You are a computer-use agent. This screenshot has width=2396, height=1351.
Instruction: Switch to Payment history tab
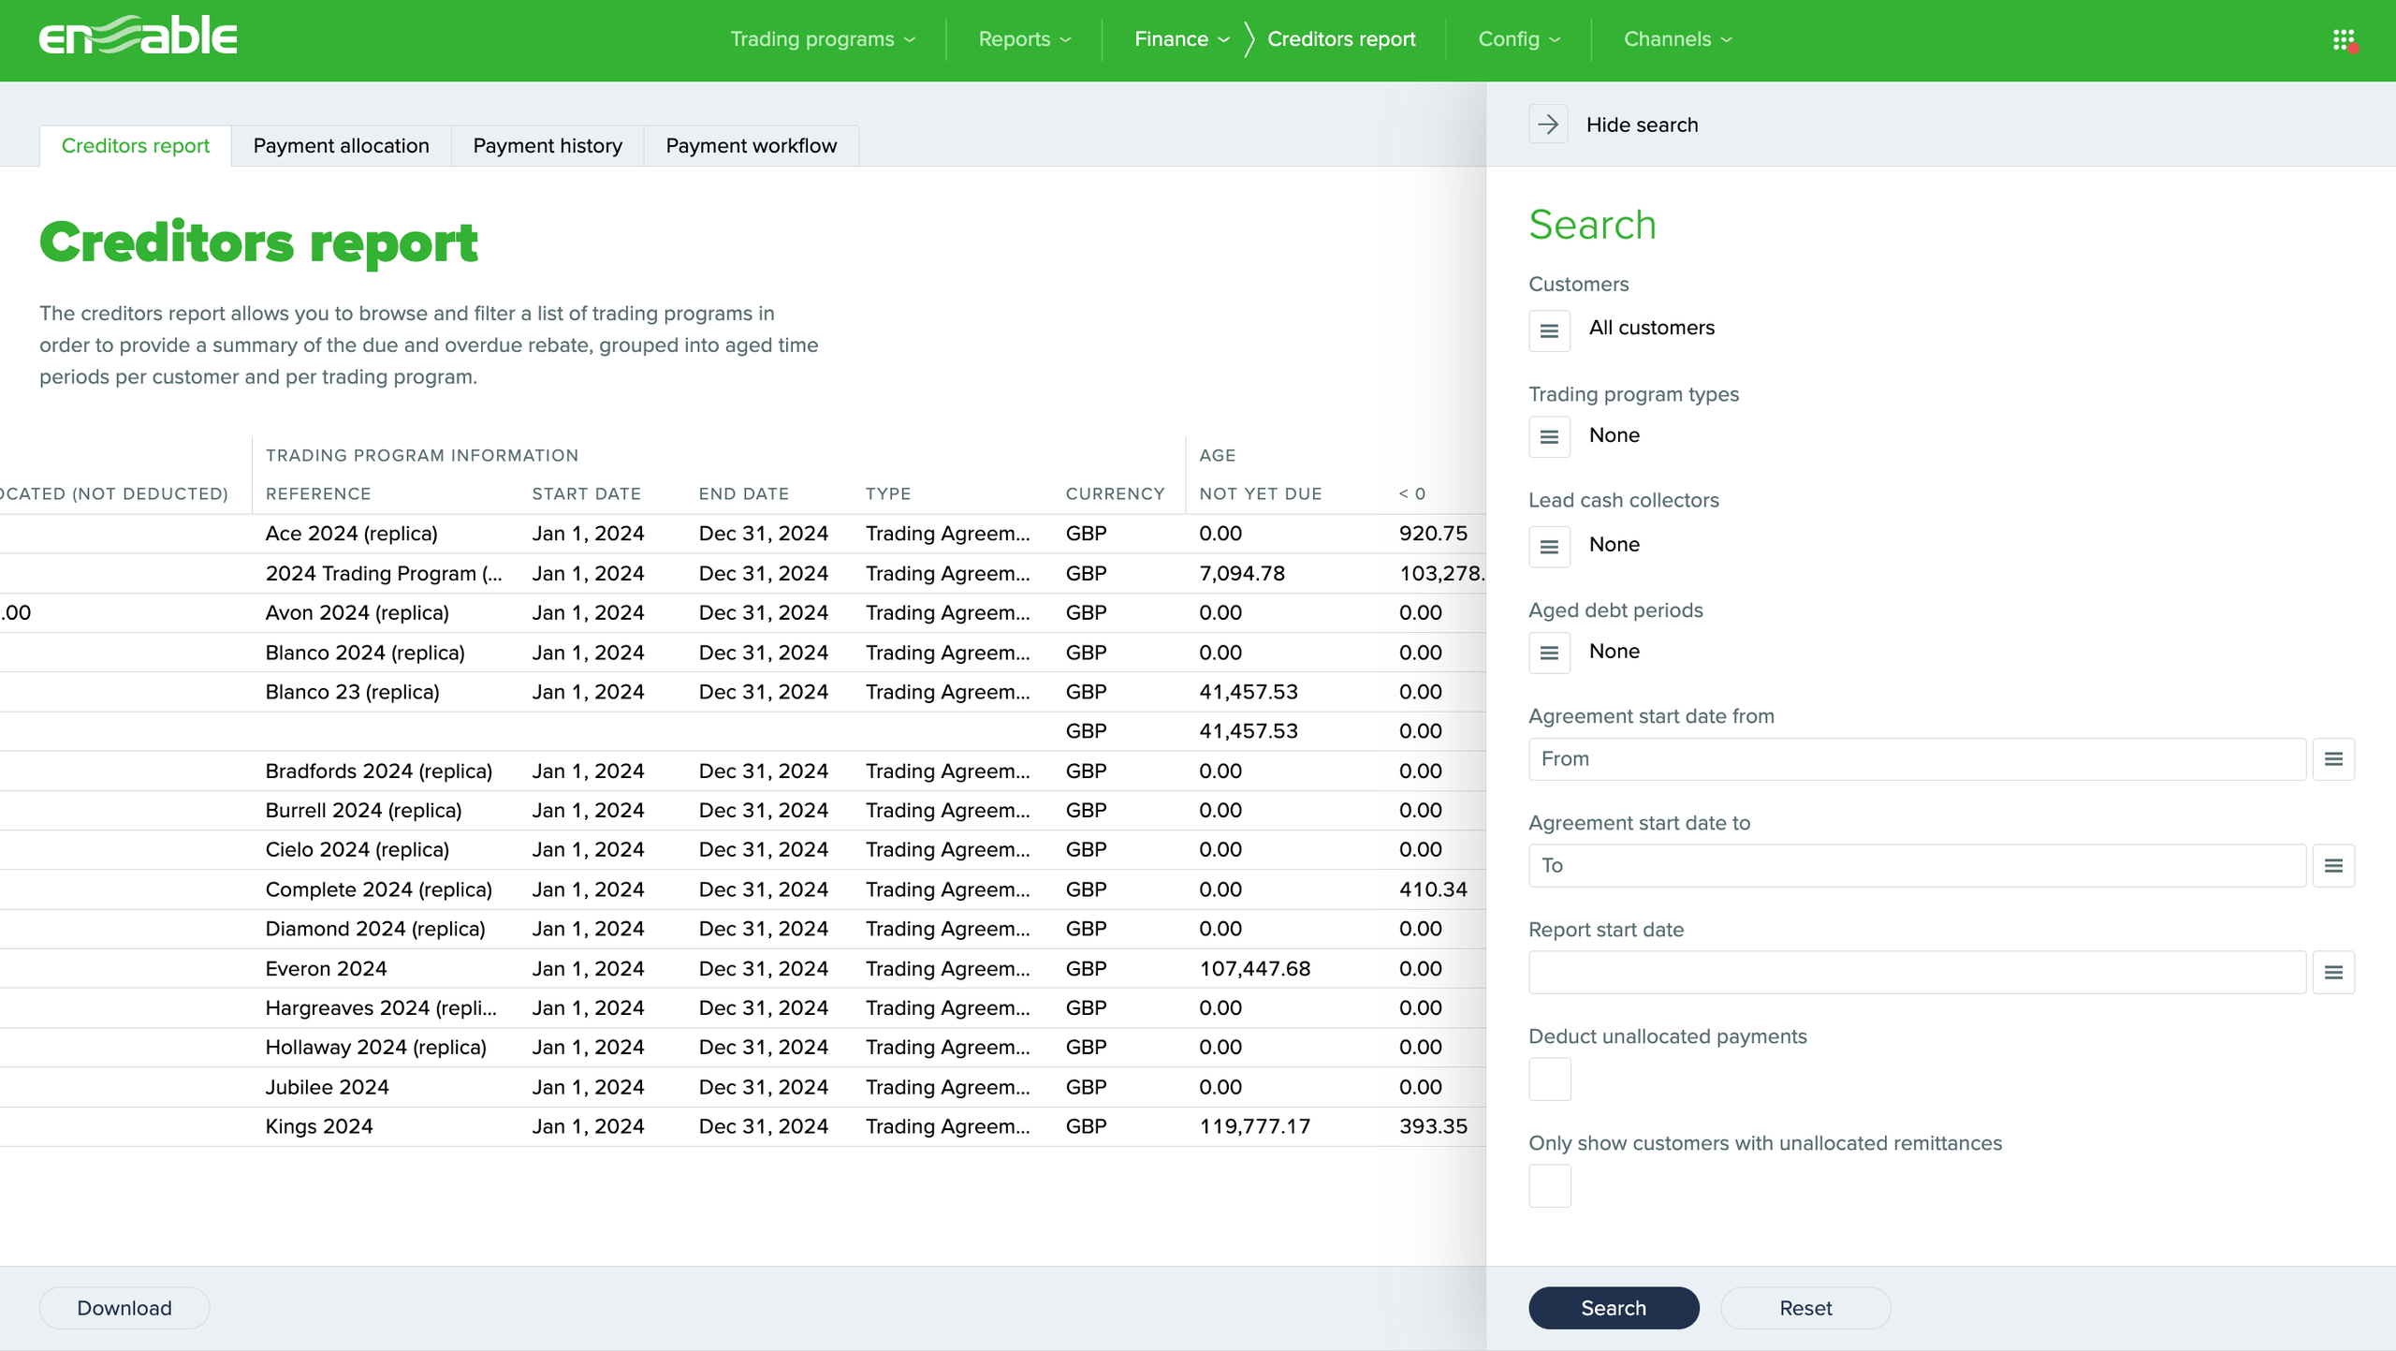548,146
